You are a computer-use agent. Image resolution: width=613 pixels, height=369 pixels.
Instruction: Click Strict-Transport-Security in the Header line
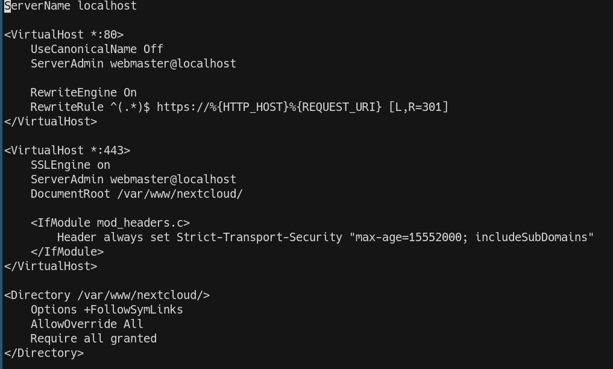(259, 238)
